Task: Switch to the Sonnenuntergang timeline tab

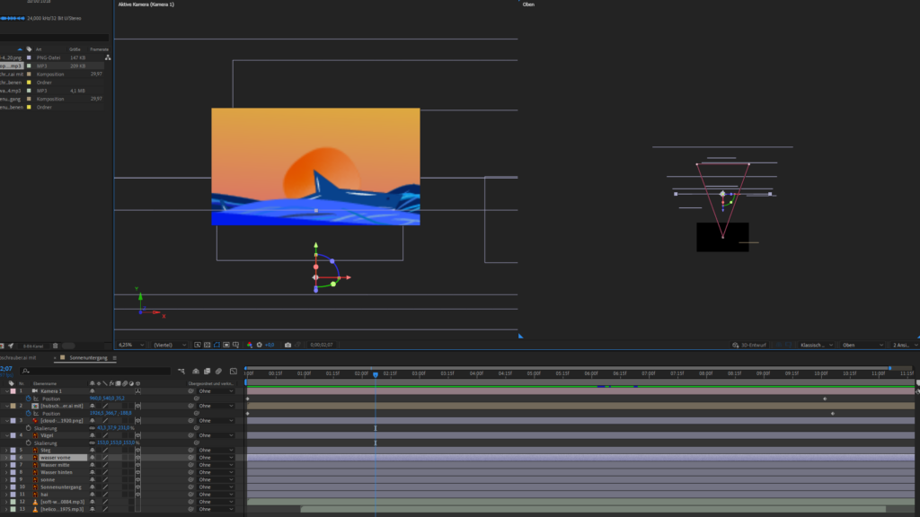Action: pos(88,357)
